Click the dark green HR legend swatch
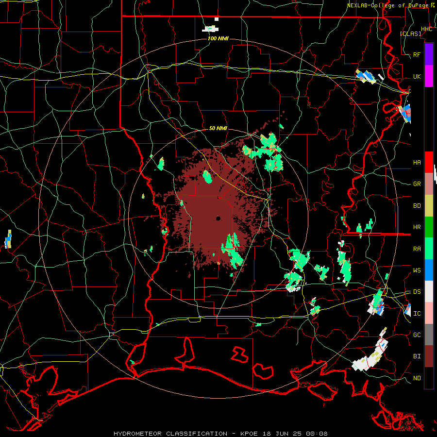 (429, 227)
